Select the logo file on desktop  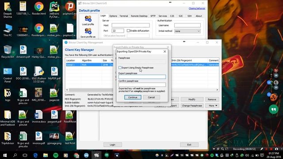[x=8, y=95]
